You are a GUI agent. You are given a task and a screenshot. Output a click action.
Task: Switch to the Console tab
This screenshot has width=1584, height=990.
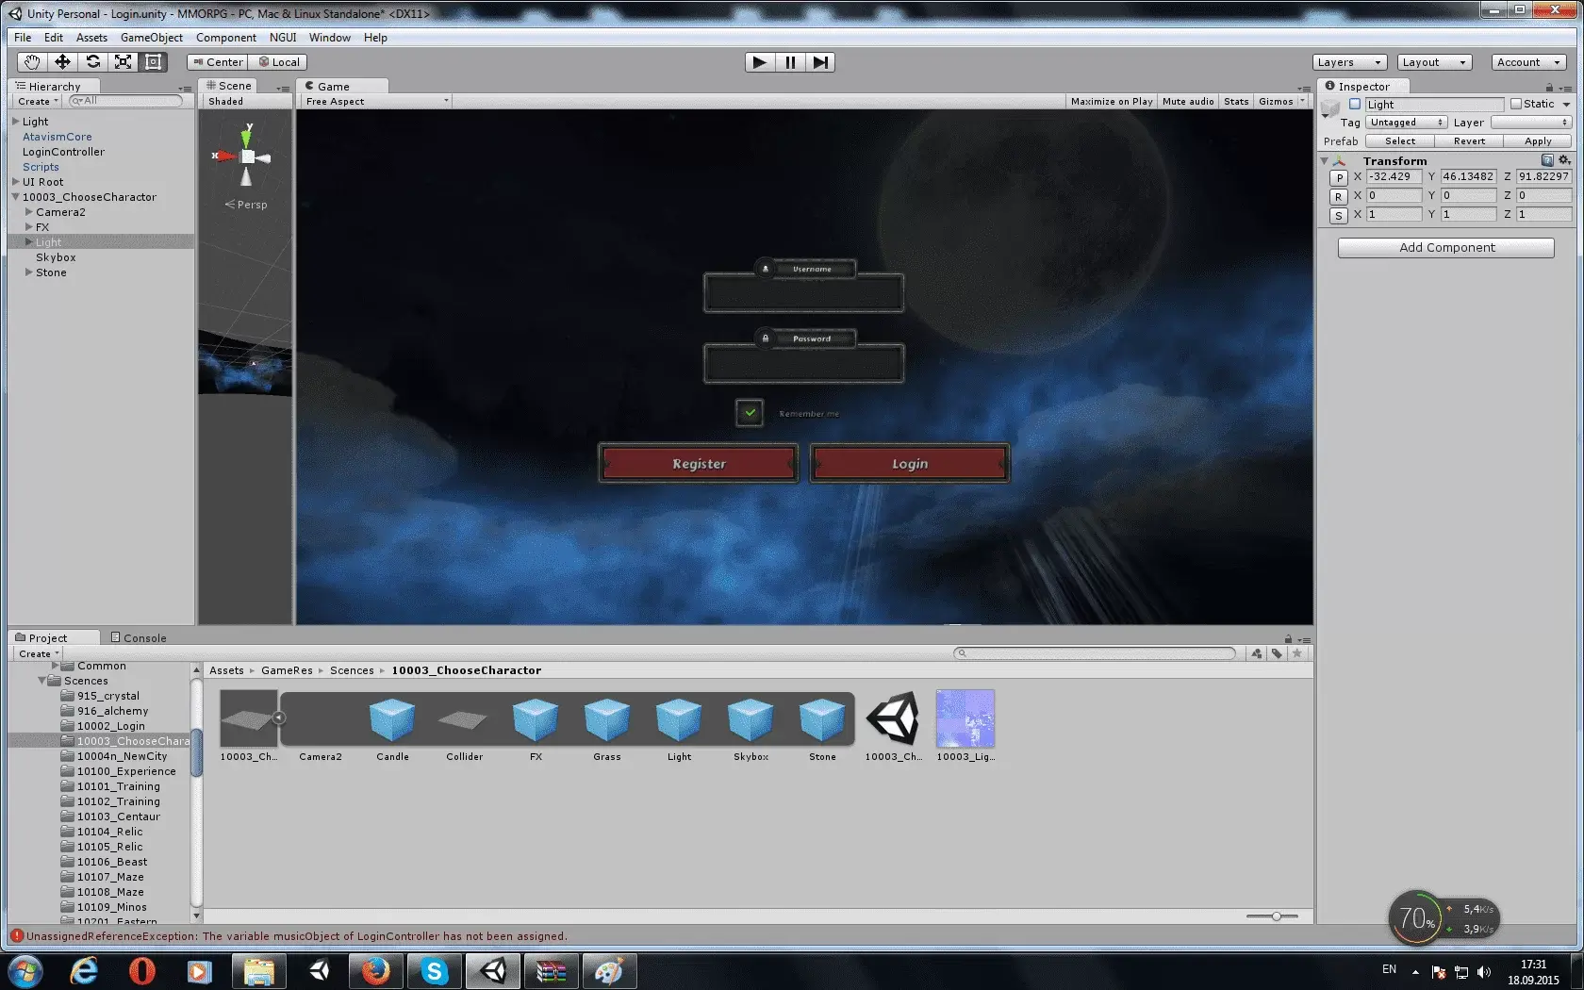pyautogui.click(x=139, y=638)
